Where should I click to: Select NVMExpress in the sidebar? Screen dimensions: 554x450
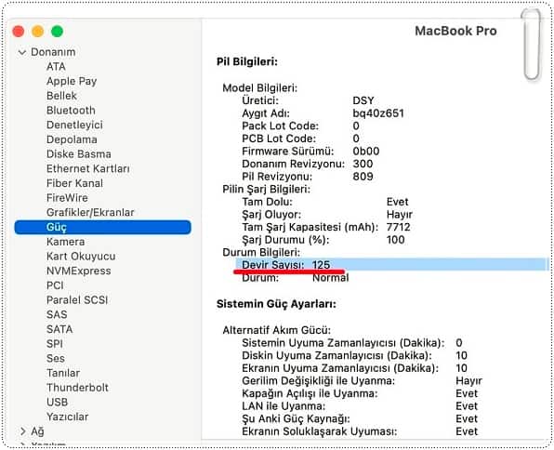point(78,271)
